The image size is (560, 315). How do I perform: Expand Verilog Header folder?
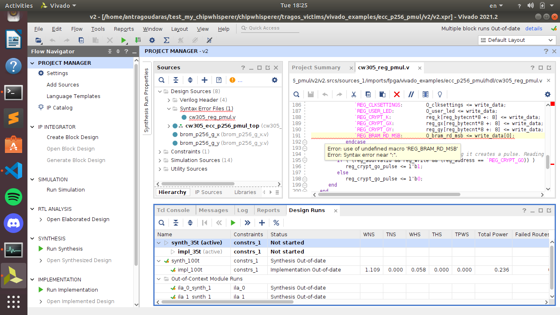tap(169, 100)
